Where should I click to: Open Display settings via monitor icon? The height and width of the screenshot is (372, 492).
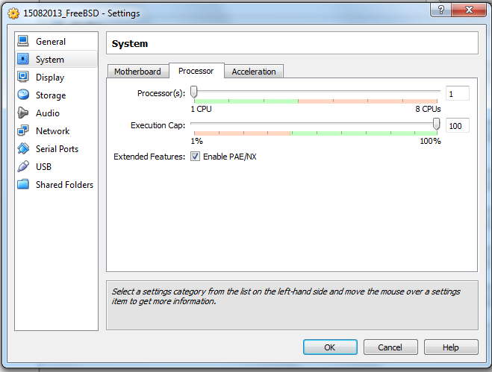click(x=23, y=78)
